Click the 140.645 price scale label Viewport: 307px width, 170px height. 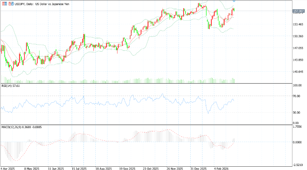(x=298, y=72)
